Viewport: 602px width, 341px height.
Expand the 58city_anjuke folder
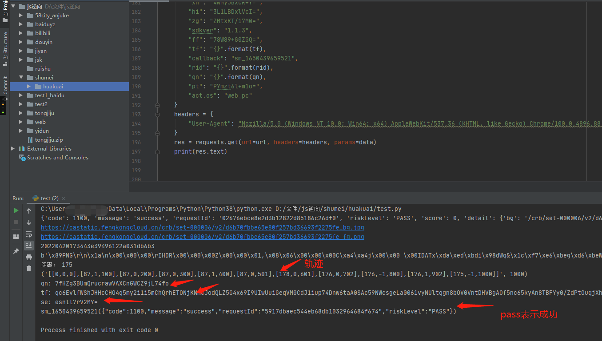[x=21, y=16]
